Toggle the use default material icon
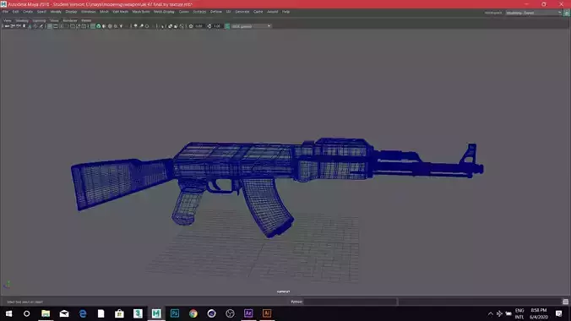571x321 pixels. tap(104, 26)
